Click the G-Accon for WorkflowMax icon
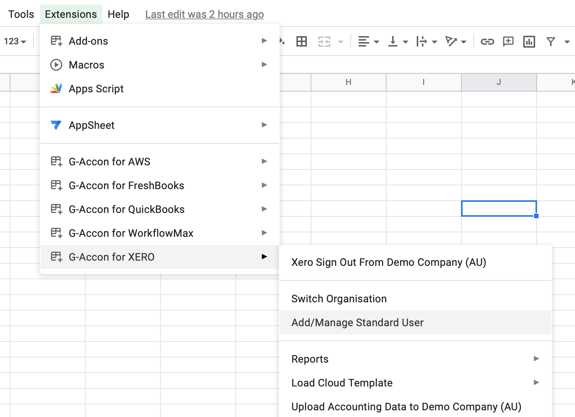This screenshot has width=575, height=417. (x=56, y=233)
